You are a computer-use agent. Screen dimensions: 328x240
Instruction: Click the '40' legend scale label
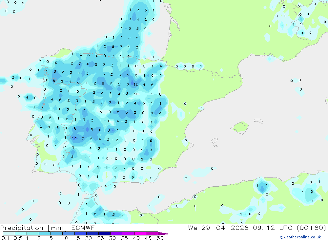click(136, 238)
